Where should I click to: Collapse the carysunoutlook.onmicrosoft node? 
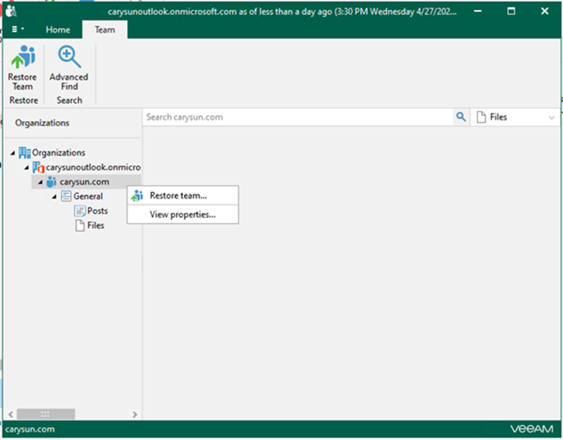pos(27,167)
